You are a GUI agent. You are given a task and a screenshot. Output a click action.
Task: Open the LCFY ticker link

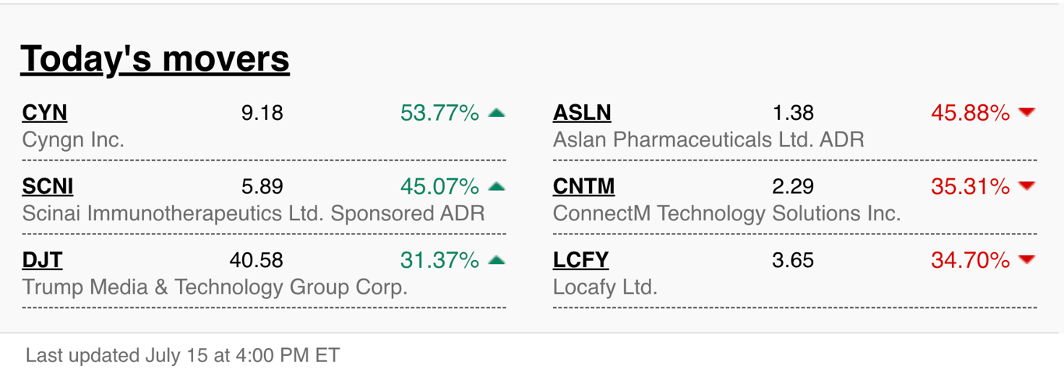(x=580, y=260)
